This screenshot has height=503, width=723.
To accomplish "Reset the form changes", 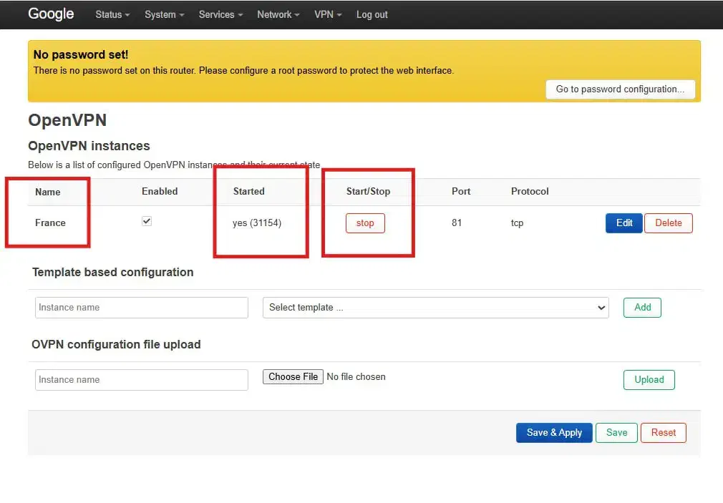I will point(663,433).
